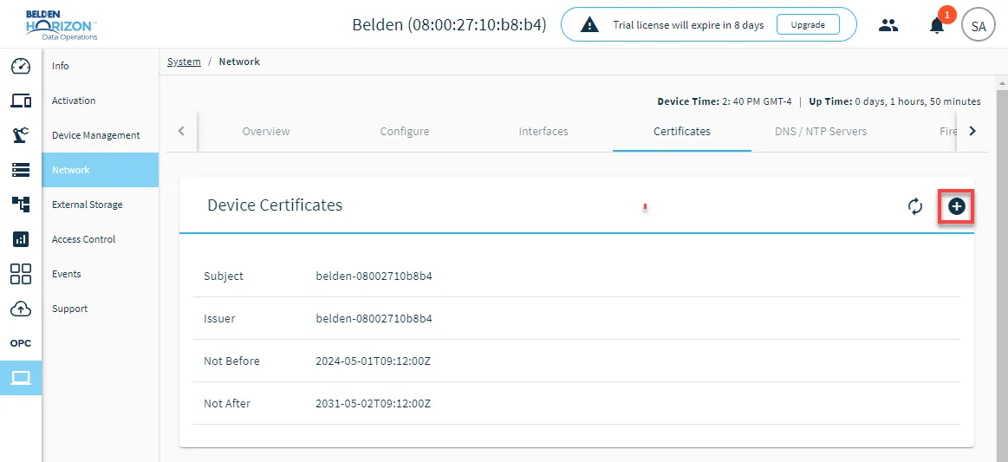
Task: Click the Device Certificates heading
Action: pos(275,205)
